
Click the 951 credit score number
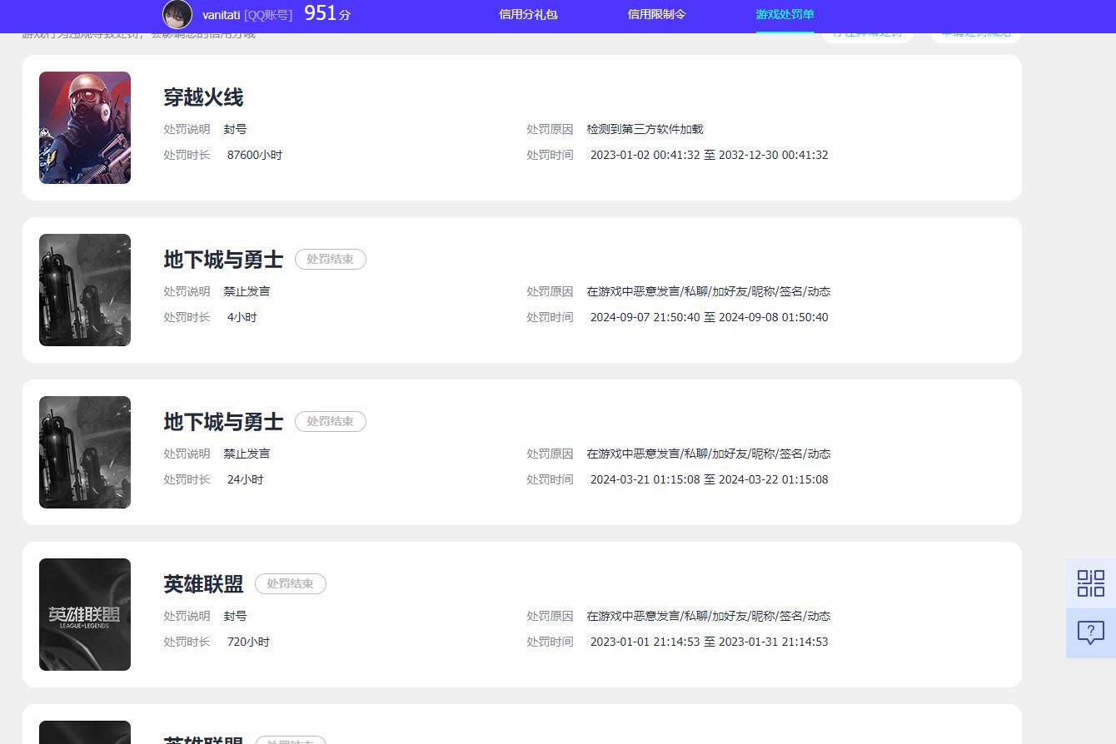(321, 13)
